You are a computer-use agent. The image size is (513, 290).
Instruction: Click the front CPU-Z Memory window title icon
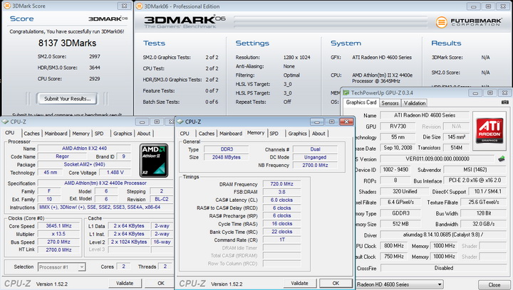click(180, 122)
